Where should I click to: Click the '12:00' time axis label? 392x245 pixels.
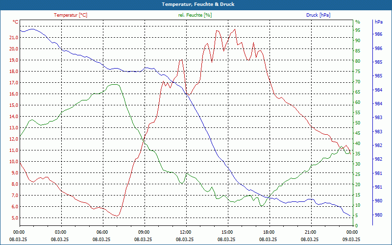pyautogui.click(x=187, y=232)
